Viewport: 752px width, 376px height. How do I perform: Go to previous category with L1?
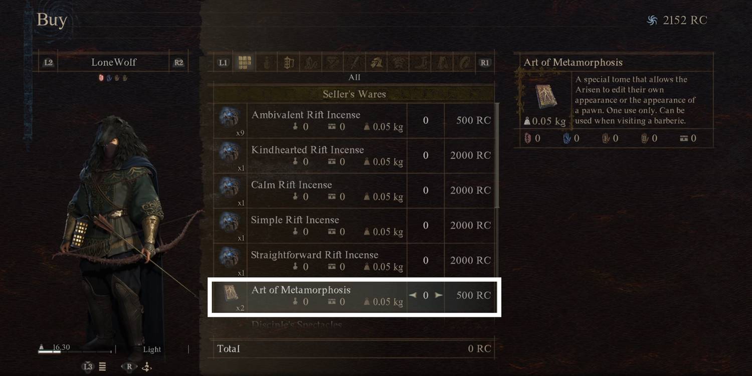(223, 63)
